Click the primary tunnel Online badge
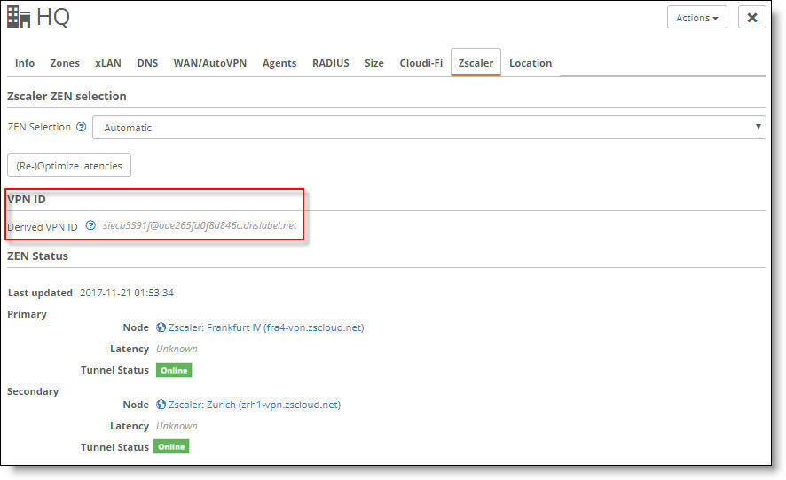Image resolution: width=786 pixels, height=480 pixels. 174,370
